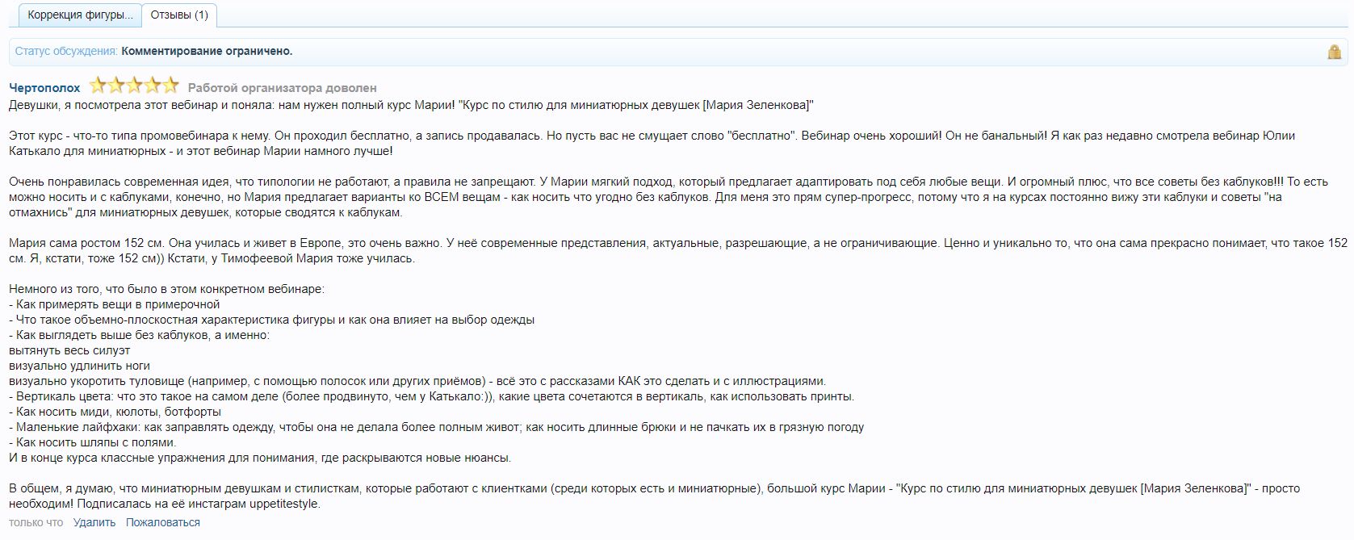
Task: Click the fourth rating star
Action: coord(152,85)
